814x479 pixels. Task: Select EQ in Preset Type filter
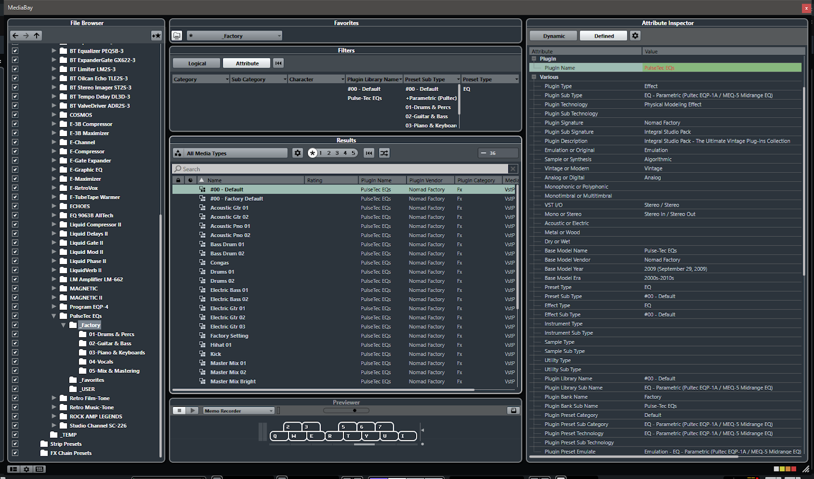click(x=467, y=89)
